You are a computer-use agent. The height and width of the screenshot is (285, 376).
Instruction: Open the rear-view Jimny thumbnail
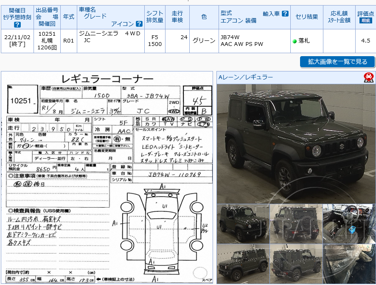(296, 223)
